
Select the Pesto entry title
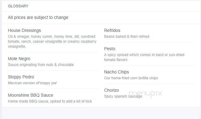click(x=109, y=49)
